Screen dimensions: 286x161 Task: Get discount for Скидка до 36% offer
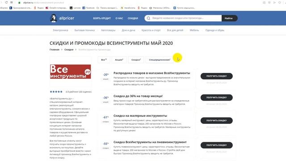pyautogui.click(x=216, y=97)
